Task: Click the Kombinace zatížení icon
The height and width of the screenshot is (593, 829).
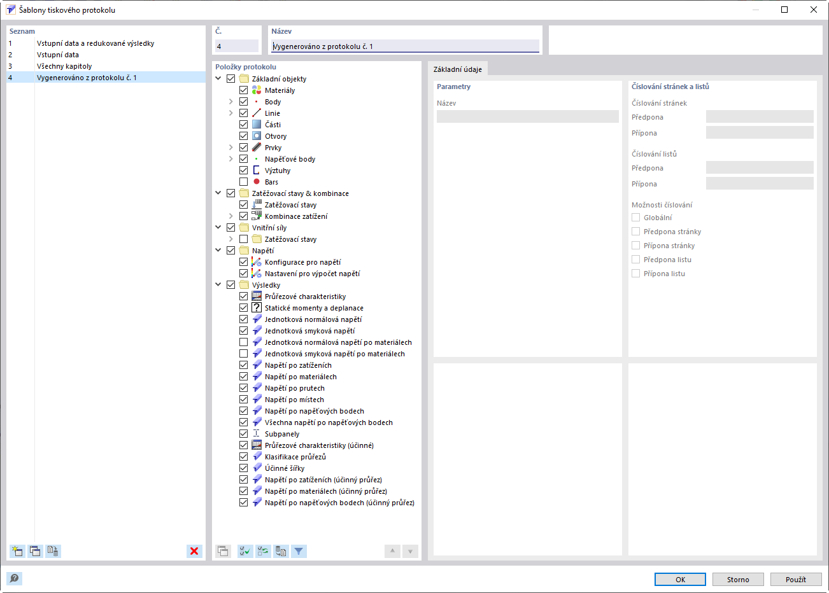Action: tap(257, 216)
